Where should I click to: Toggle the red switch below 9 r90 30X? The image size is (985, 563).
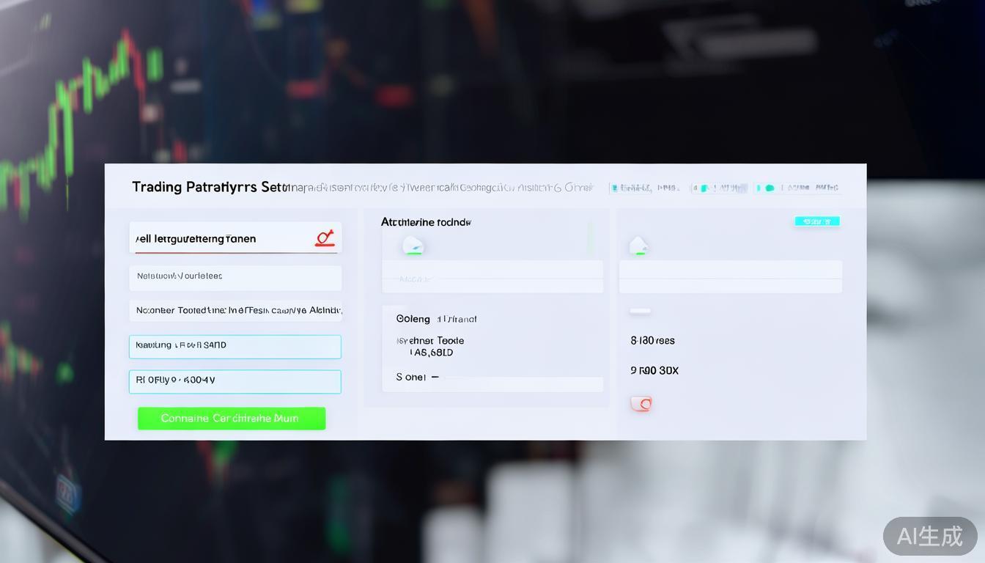point(641,403)
